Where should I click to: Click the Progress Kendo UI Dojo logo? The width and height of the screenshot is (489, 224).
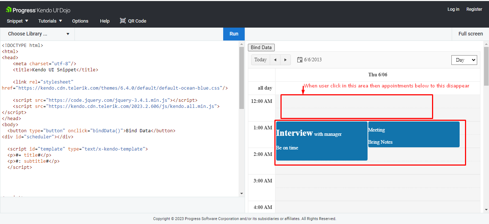click(38, 10)
